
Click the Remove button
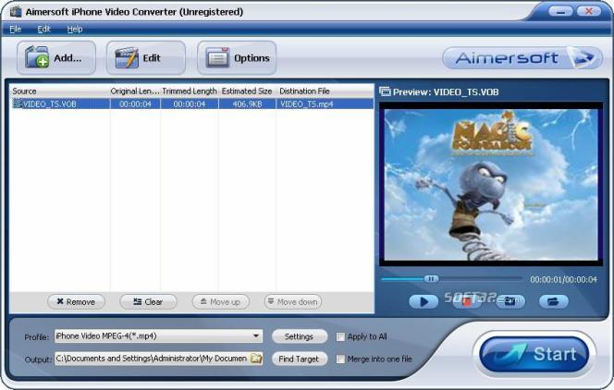click(x=76, y=301)
